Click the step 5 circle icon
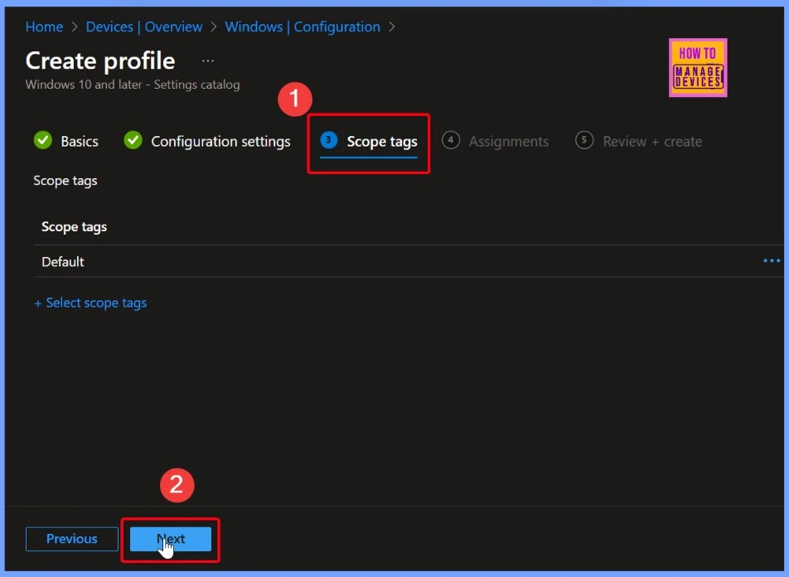The image size is (789, 577). [584, 139]
